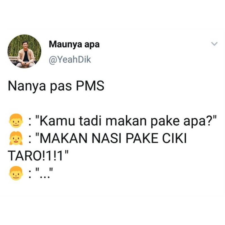225x225 pixels.
Task: Click the quoted ellipsis reply
Action: click(44, 173)
